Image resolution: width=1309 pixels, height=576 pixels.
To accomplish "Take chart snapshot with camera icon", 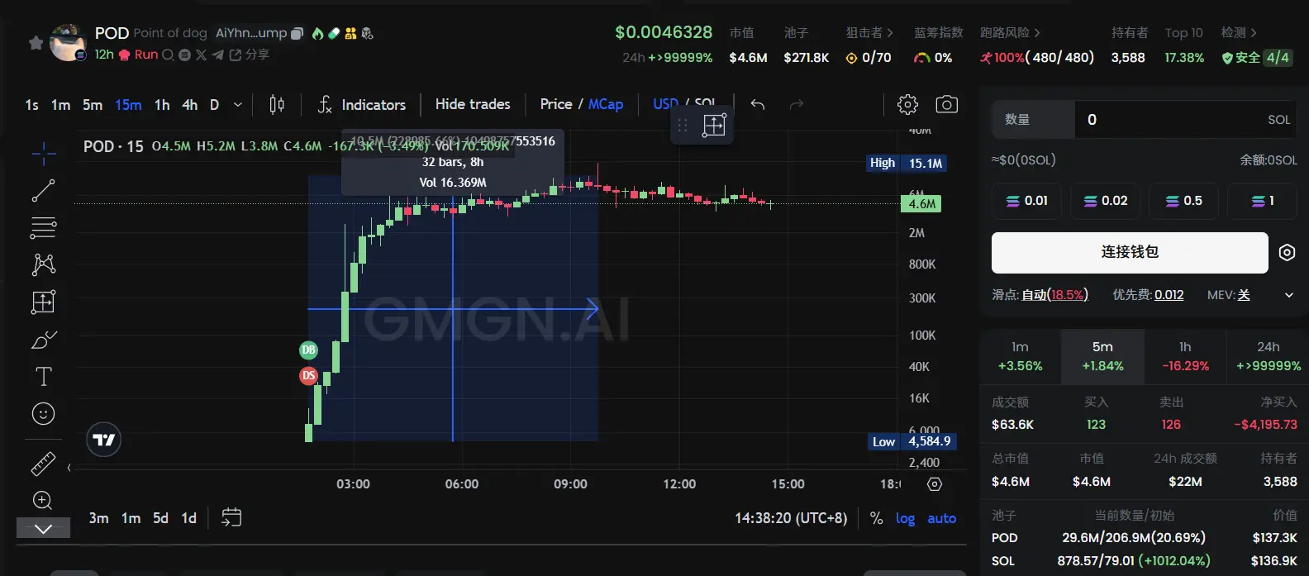I will [x=946, y=104].
